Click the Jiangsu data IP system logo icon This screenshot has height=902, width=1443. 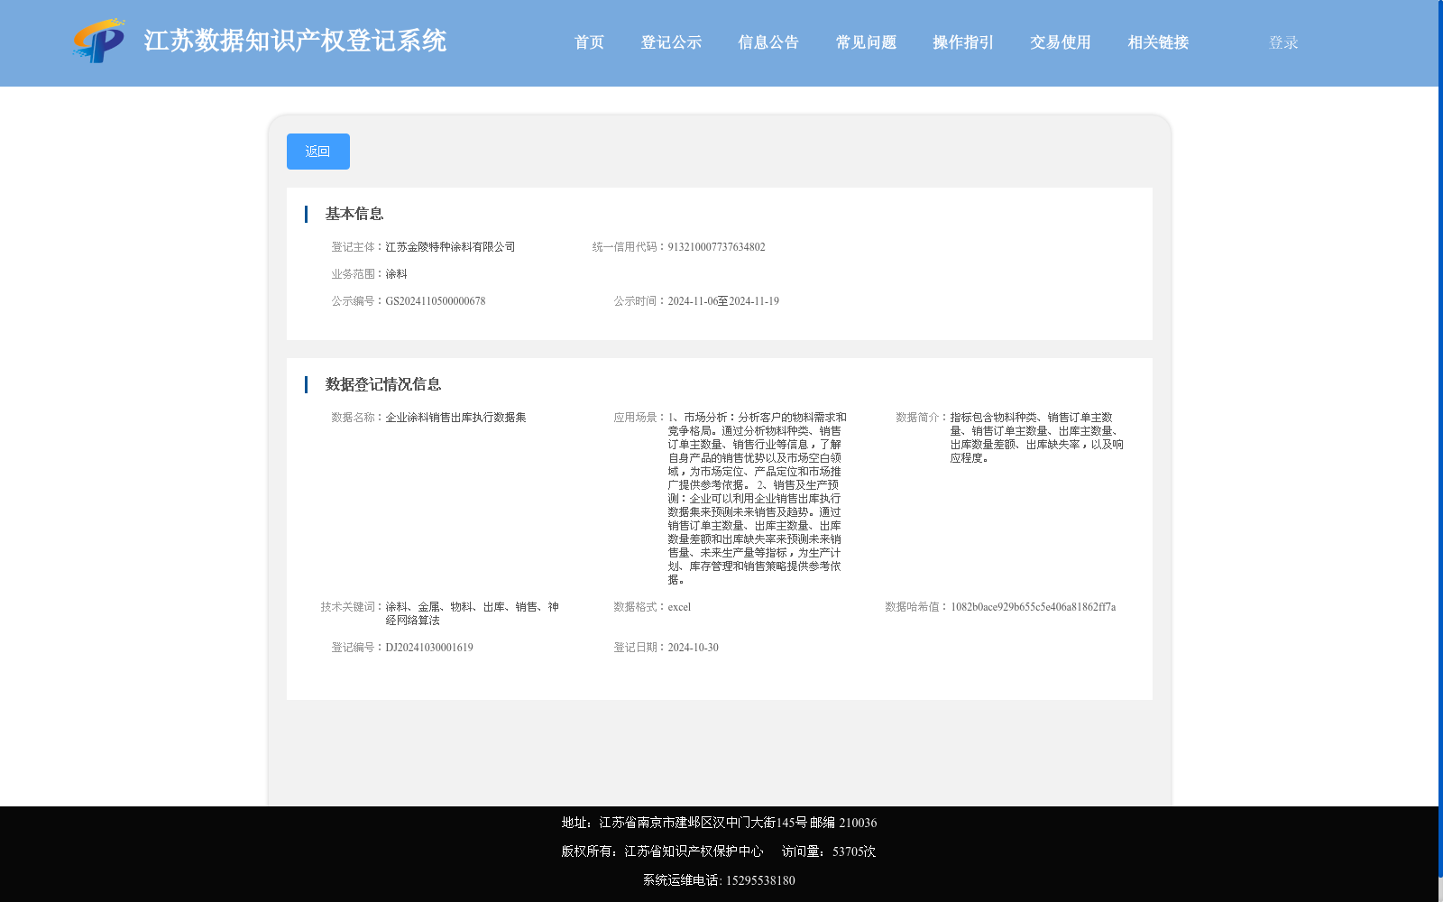coord(98,41)
